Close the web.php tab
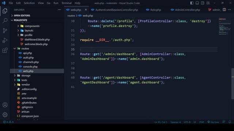Screen dimensions: 234x131 86,10
